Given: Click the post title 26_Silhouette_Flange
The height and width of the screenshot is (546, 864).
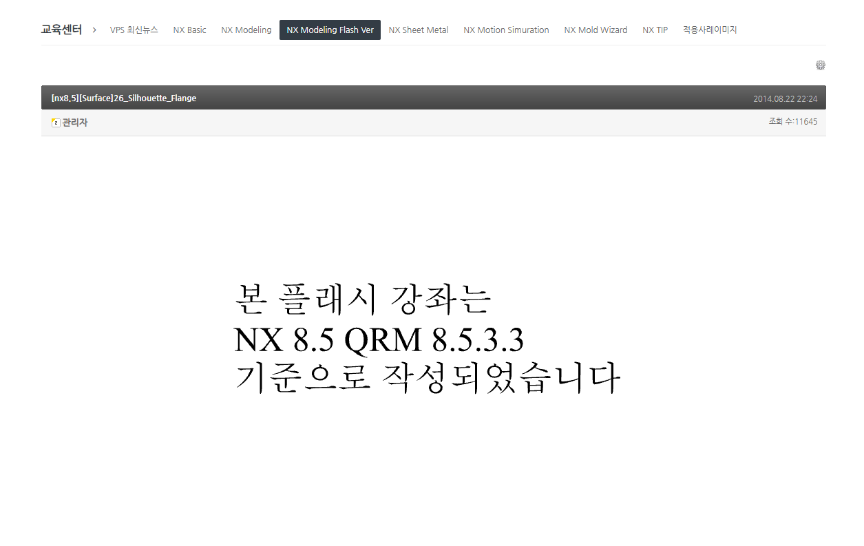Looking at the screenshot, I should pos(124,98).
